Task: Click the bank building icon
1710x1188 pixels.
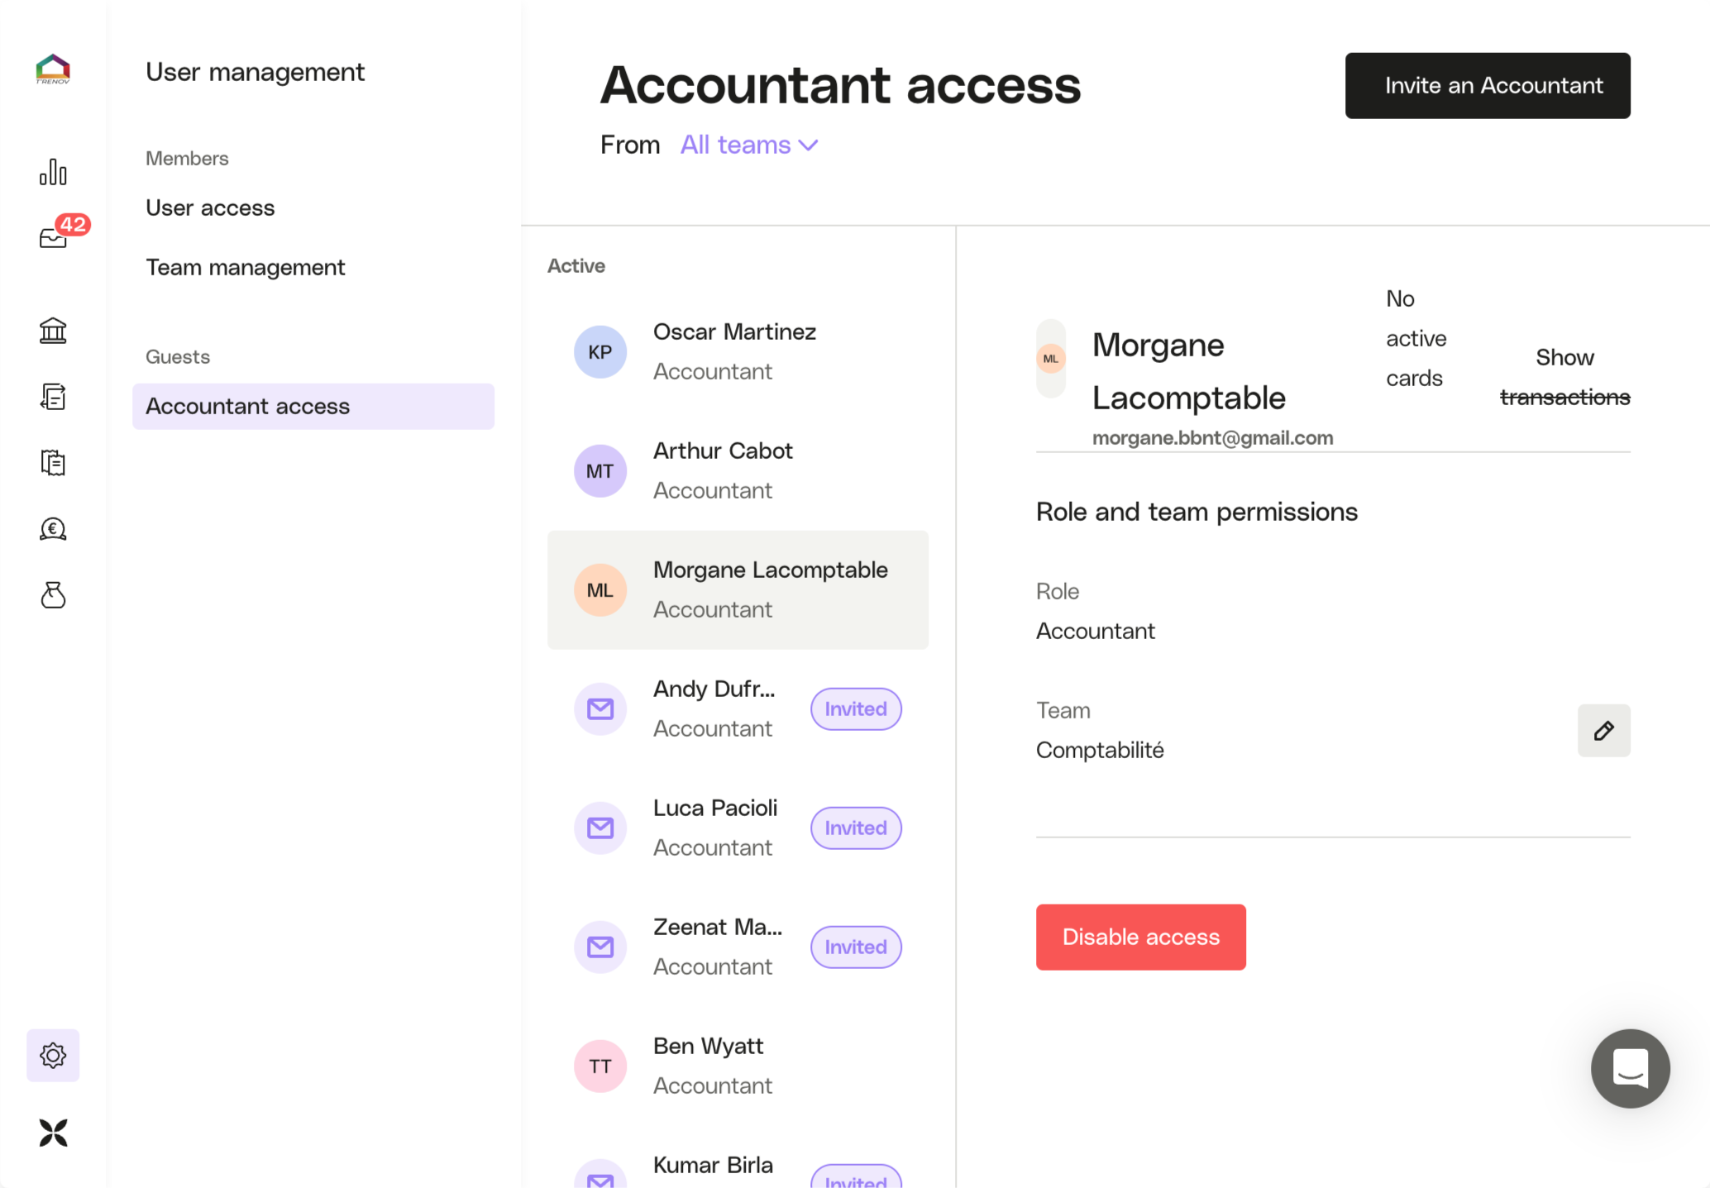Action: (x=53, y=331)
